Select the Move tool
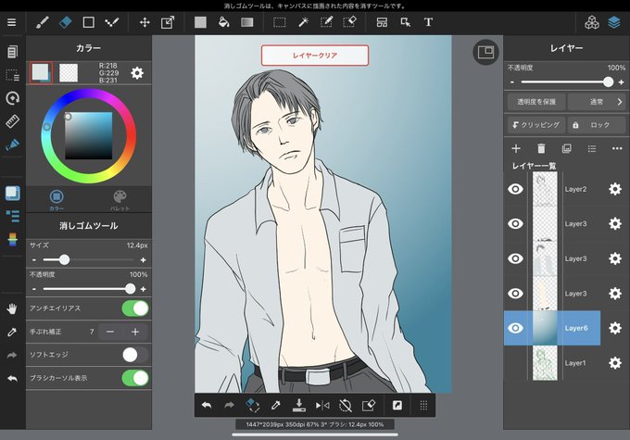The image size is (630, 440). tap(145, 22)
